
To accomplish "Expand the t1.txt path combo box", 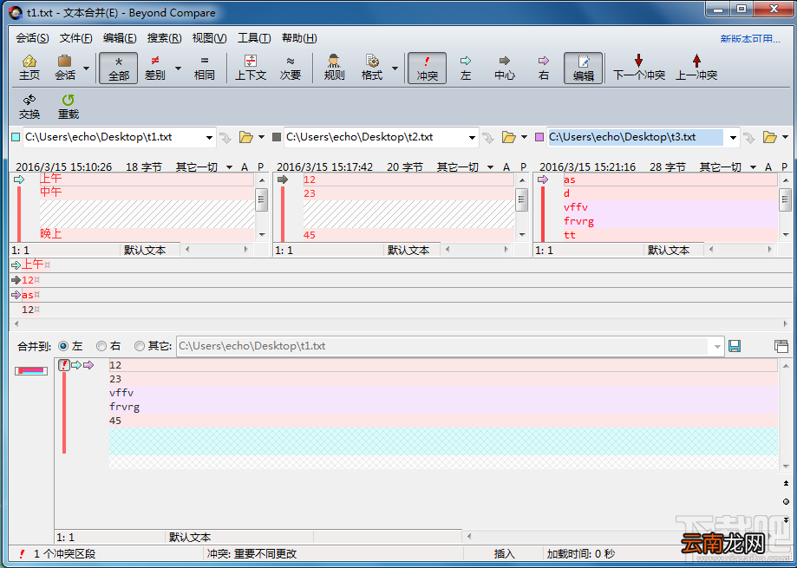I will [x=209, y=137].
